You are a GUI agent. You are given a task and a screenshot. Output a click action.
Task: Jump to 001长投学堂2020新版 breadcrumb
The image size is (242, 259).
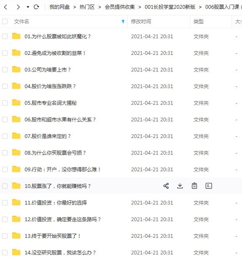click(170, 7)
